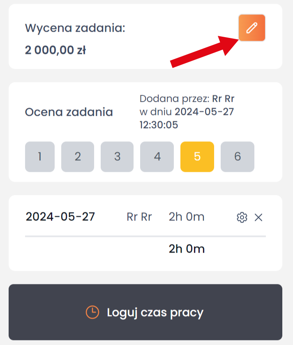The height and width of the screenshot is (345, 293).
Task: Click the Wycena zadania label
Action: tap(75, 28)
